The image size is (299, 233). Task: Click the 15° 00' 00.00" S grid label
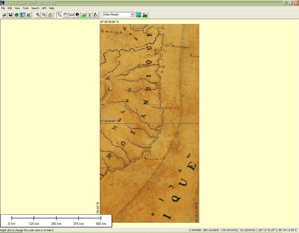(109, 121)
